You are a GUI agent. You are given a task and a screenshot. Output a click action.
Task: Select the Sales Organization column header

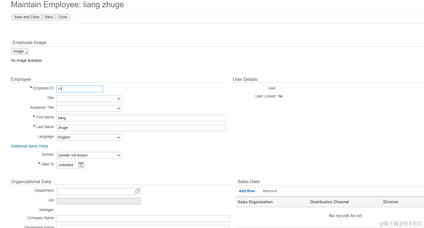[272, 202]
